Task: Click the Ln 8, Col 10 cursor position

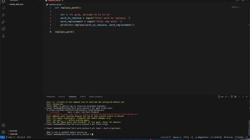Action: click(x=166, y=137)
